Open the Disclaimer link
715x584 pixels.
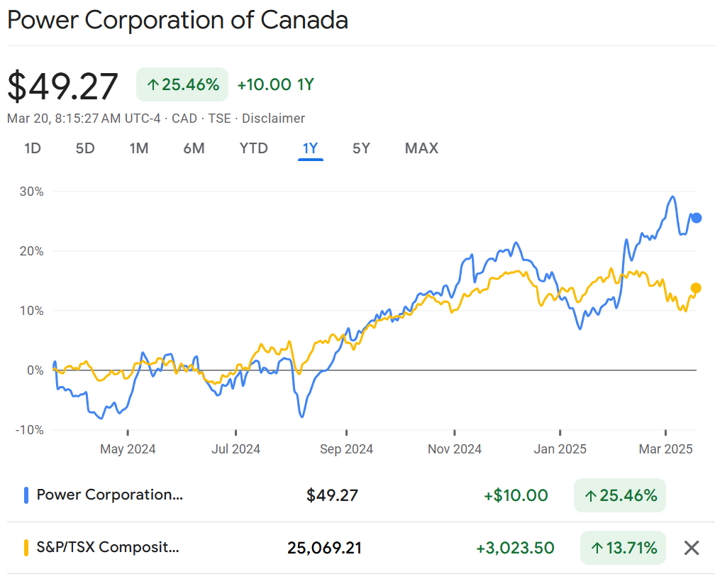click(x=273, y=119)
